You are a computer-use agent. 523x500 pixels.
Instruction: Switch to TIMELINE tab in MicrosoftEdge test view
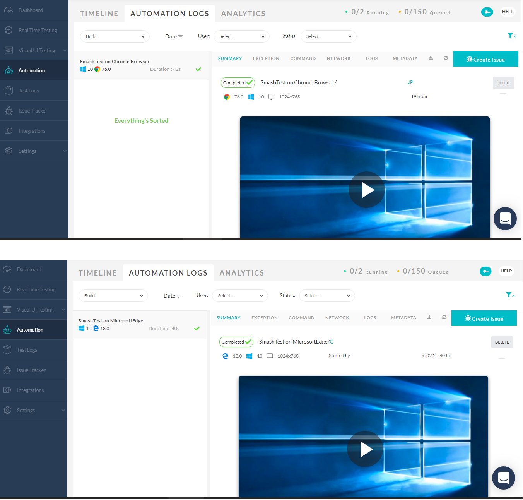[x=97, y=273]
